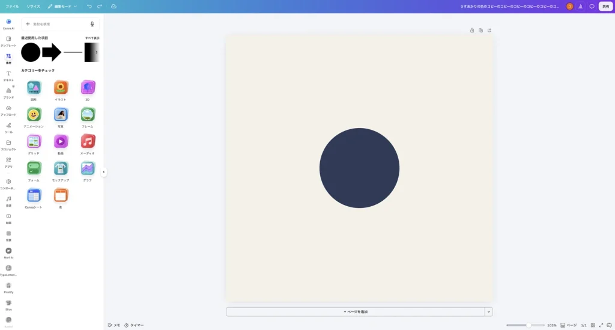Open the メモ (Notes) button

pyautogui.click(x=114, y=325)
